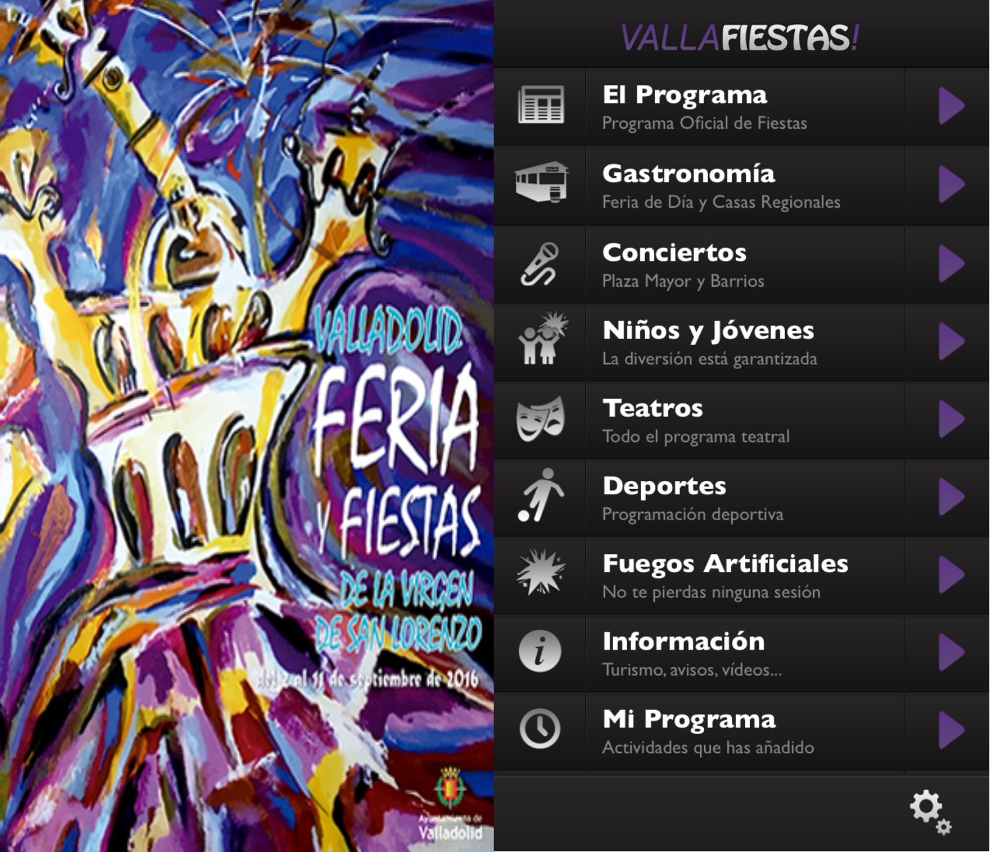Open settings with the gears icon
Screen dimensions: 990x852
click(x=930, y=812)
